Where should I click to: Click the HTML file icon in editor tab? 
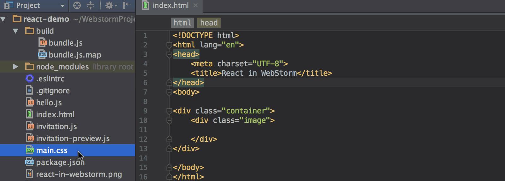pyautogui.click(x=146, y=5)
